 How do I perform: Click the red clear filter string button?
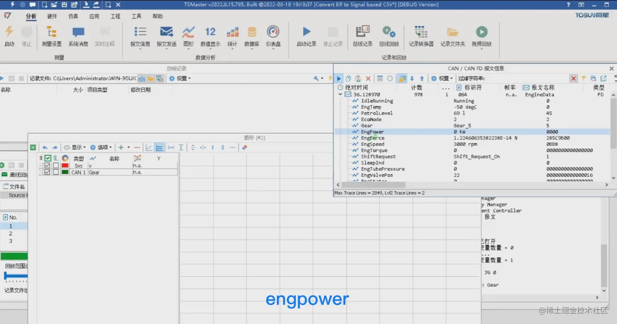tap(573, 78)
